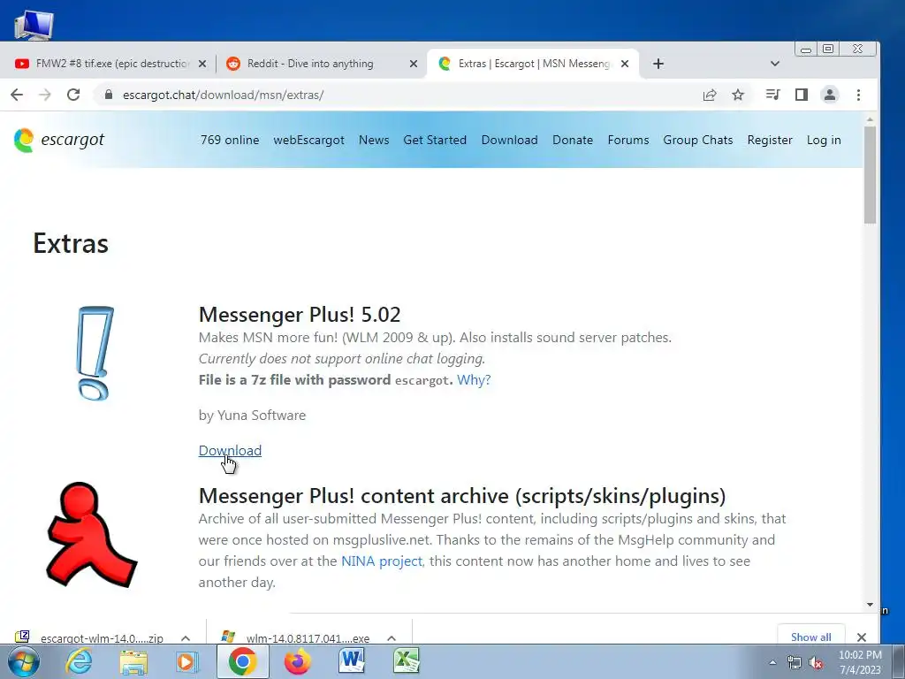This screenshot has height=679, width=905.
Task: Click the red running man image
Action: coord(91,535)
